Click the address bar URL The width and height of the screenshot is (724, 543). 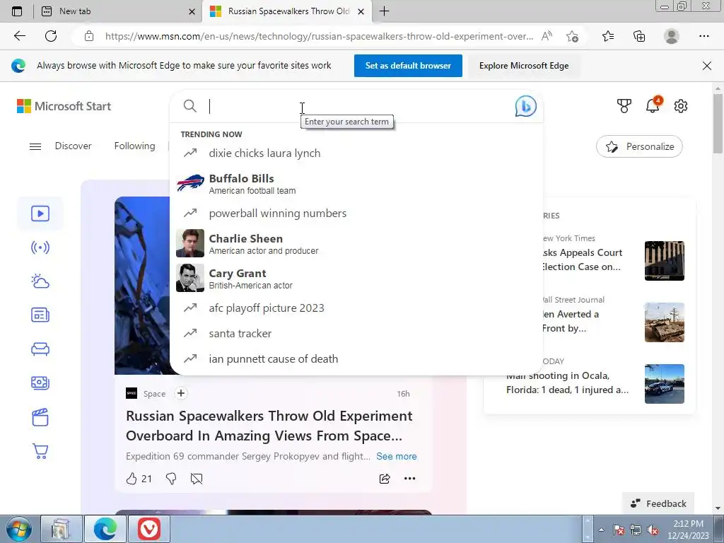(x=319, y=36)
